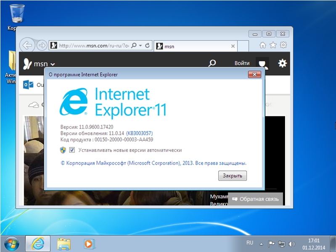336x252 pixels.
Task: Click the headline text starting Мухам
Action: [219, 197]
